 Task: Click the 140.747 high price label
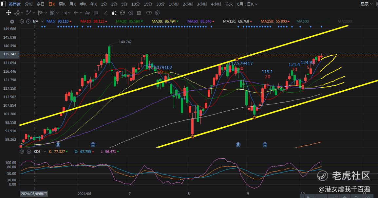[x=125, y=42]
